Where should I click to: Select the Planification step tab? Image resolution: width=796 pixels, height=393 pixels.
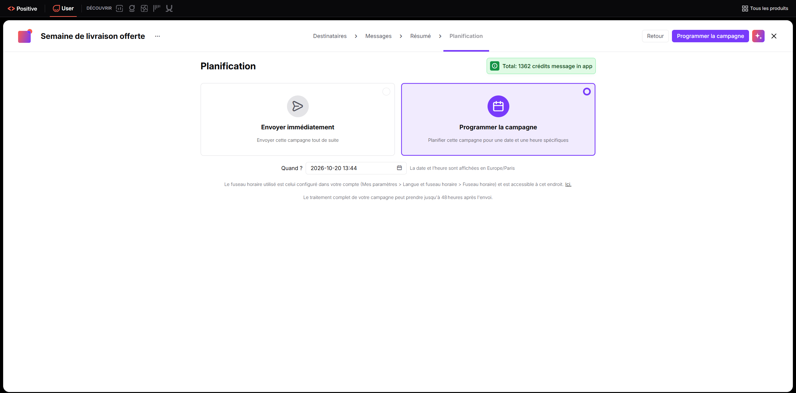466,36
